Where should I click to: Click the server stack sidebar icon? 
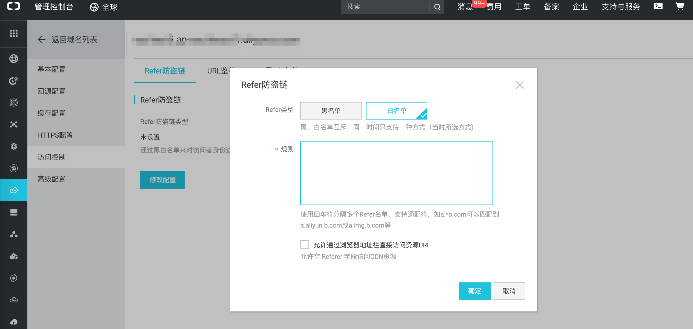coord(14,212)
